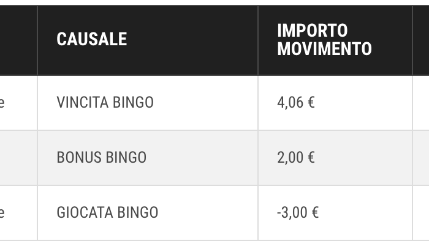The width and height of the screenshot is (429, 241).
Task: Click the CAUSALE column header
Action: click(148, 40)
